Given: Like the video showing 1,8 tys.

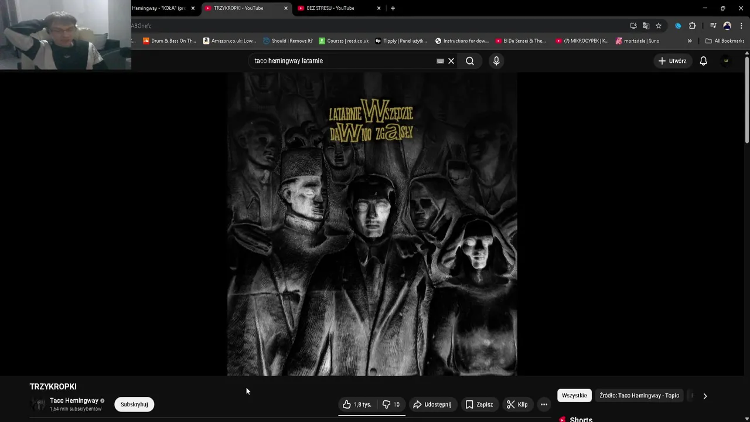Looking at the screenshot, I should point(357,404).
